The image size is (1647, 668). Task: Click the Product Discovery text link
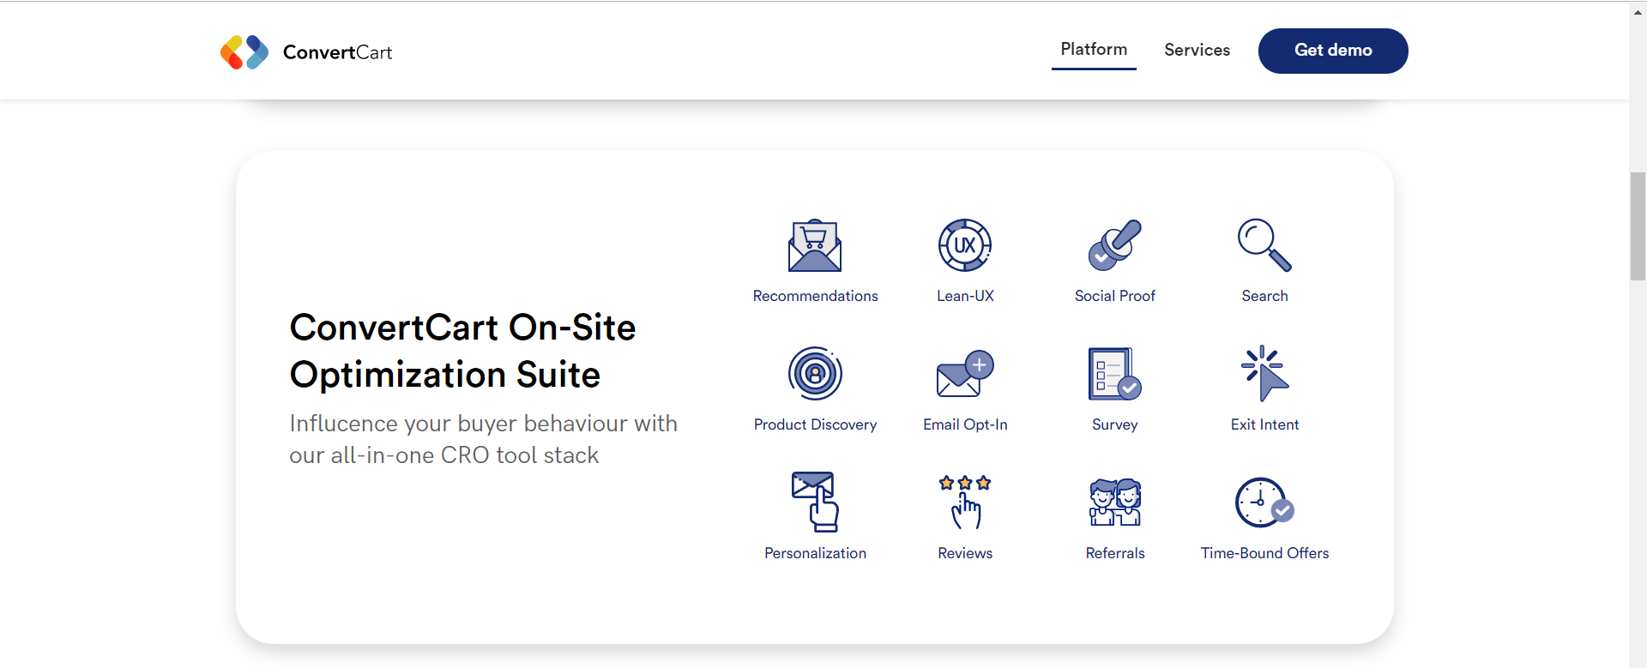815,425
